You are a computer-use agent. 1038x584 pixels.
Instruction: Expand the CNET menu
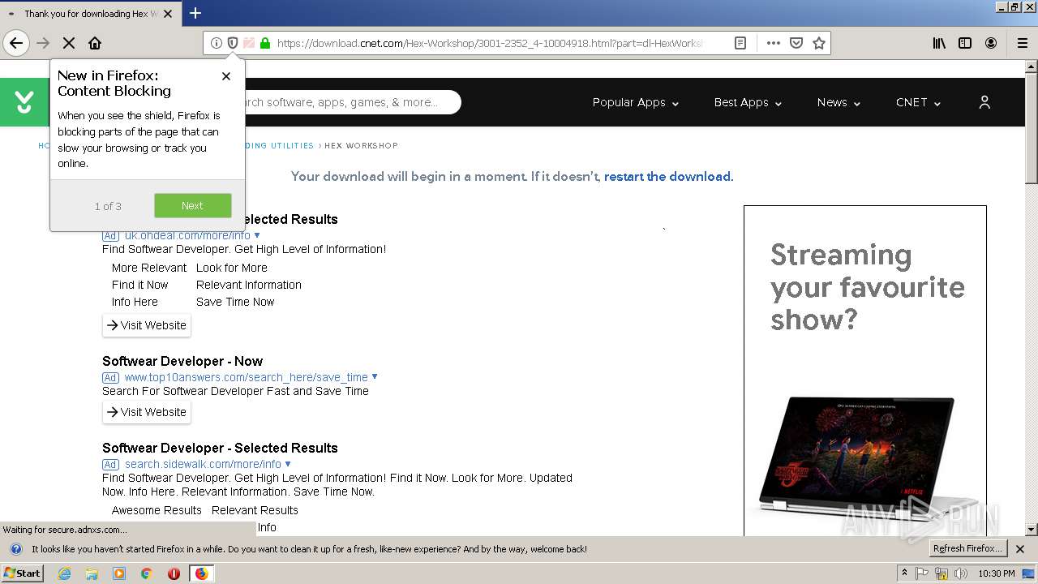pos(918,102)
